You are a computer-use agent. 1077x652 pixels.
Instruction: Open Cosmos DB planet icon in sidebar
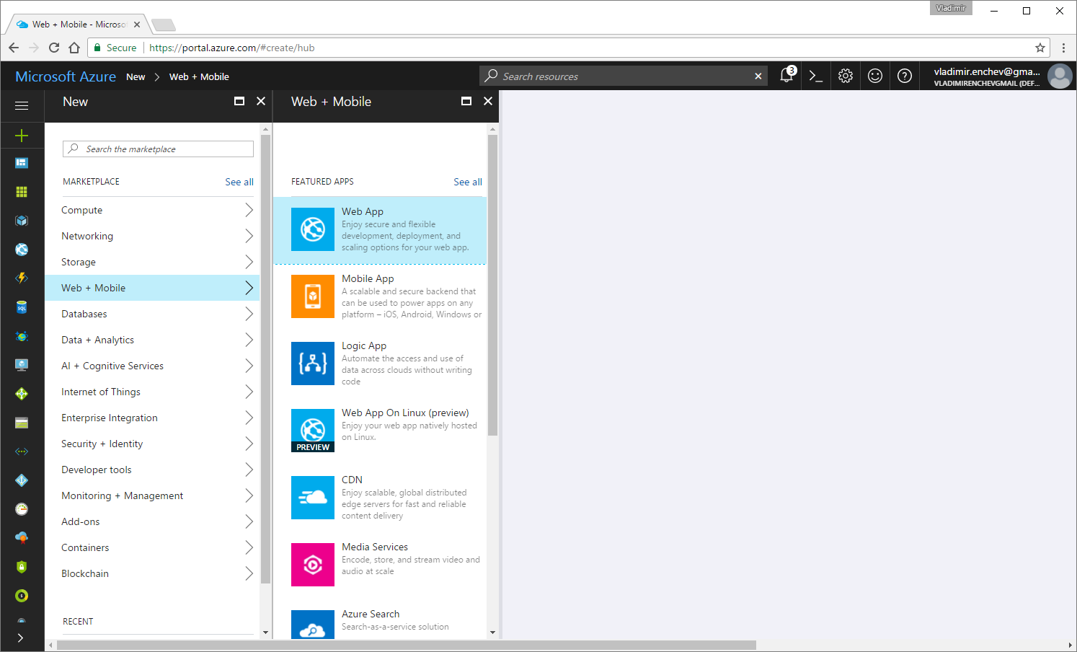(22, 336)
